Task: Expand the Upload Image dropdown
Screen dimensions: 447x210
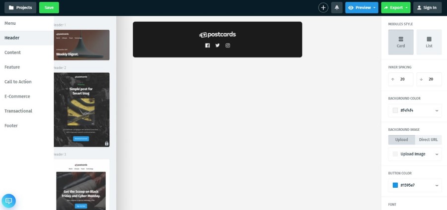Action: pyautogui.click(x=415, y=154)
